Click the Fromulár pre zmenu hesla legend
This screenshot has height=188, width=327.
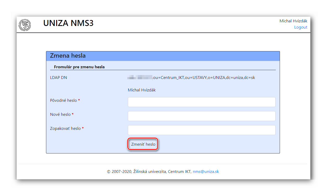(x=79, y=67)
